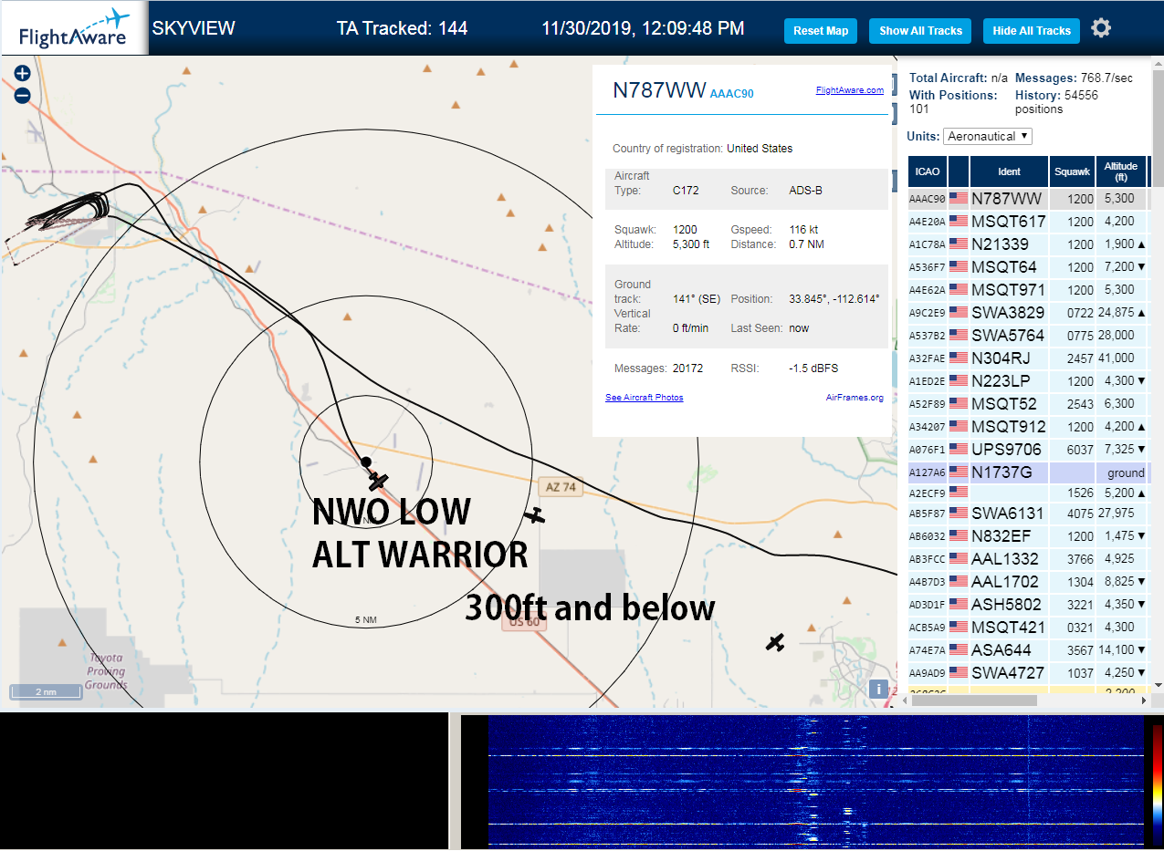Open the FlightAware.com link in info panel
1164x851 pixels.
coord(849,90)
